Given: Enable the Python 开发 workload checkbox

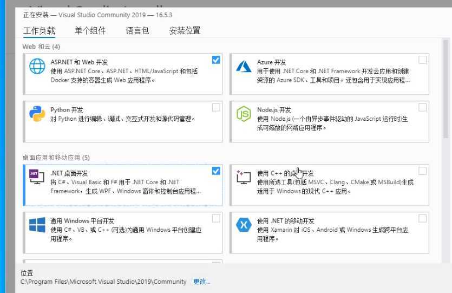Looking at the screenshot, I should pos(216,107).
